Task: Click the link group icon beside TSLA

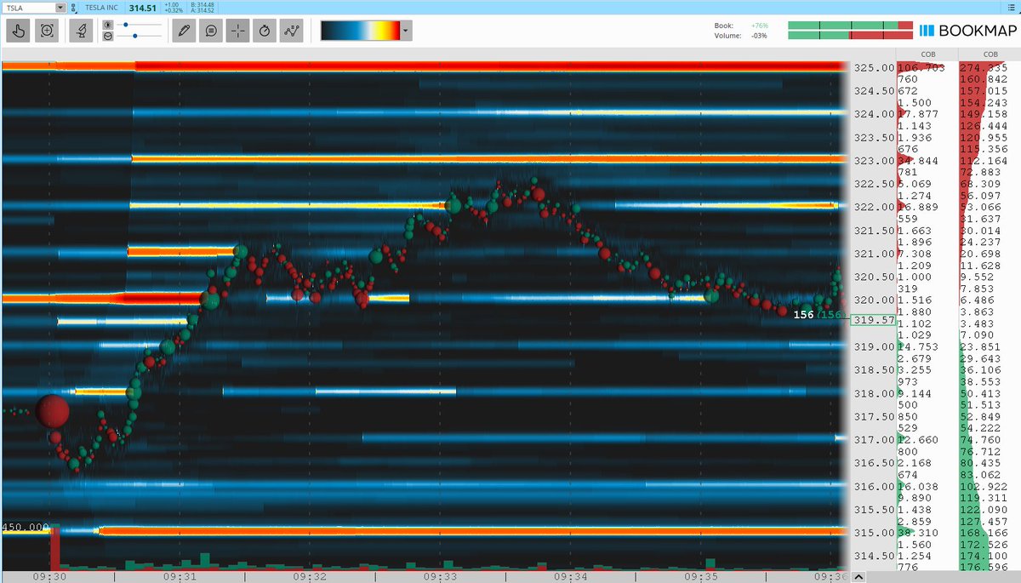Action: point(76,8)
